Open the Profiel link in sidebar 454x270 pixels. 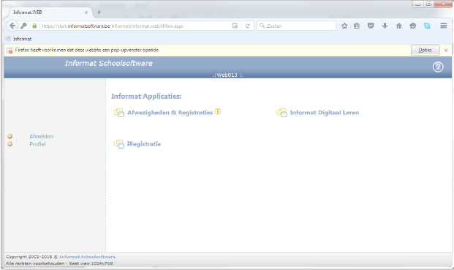37,144
